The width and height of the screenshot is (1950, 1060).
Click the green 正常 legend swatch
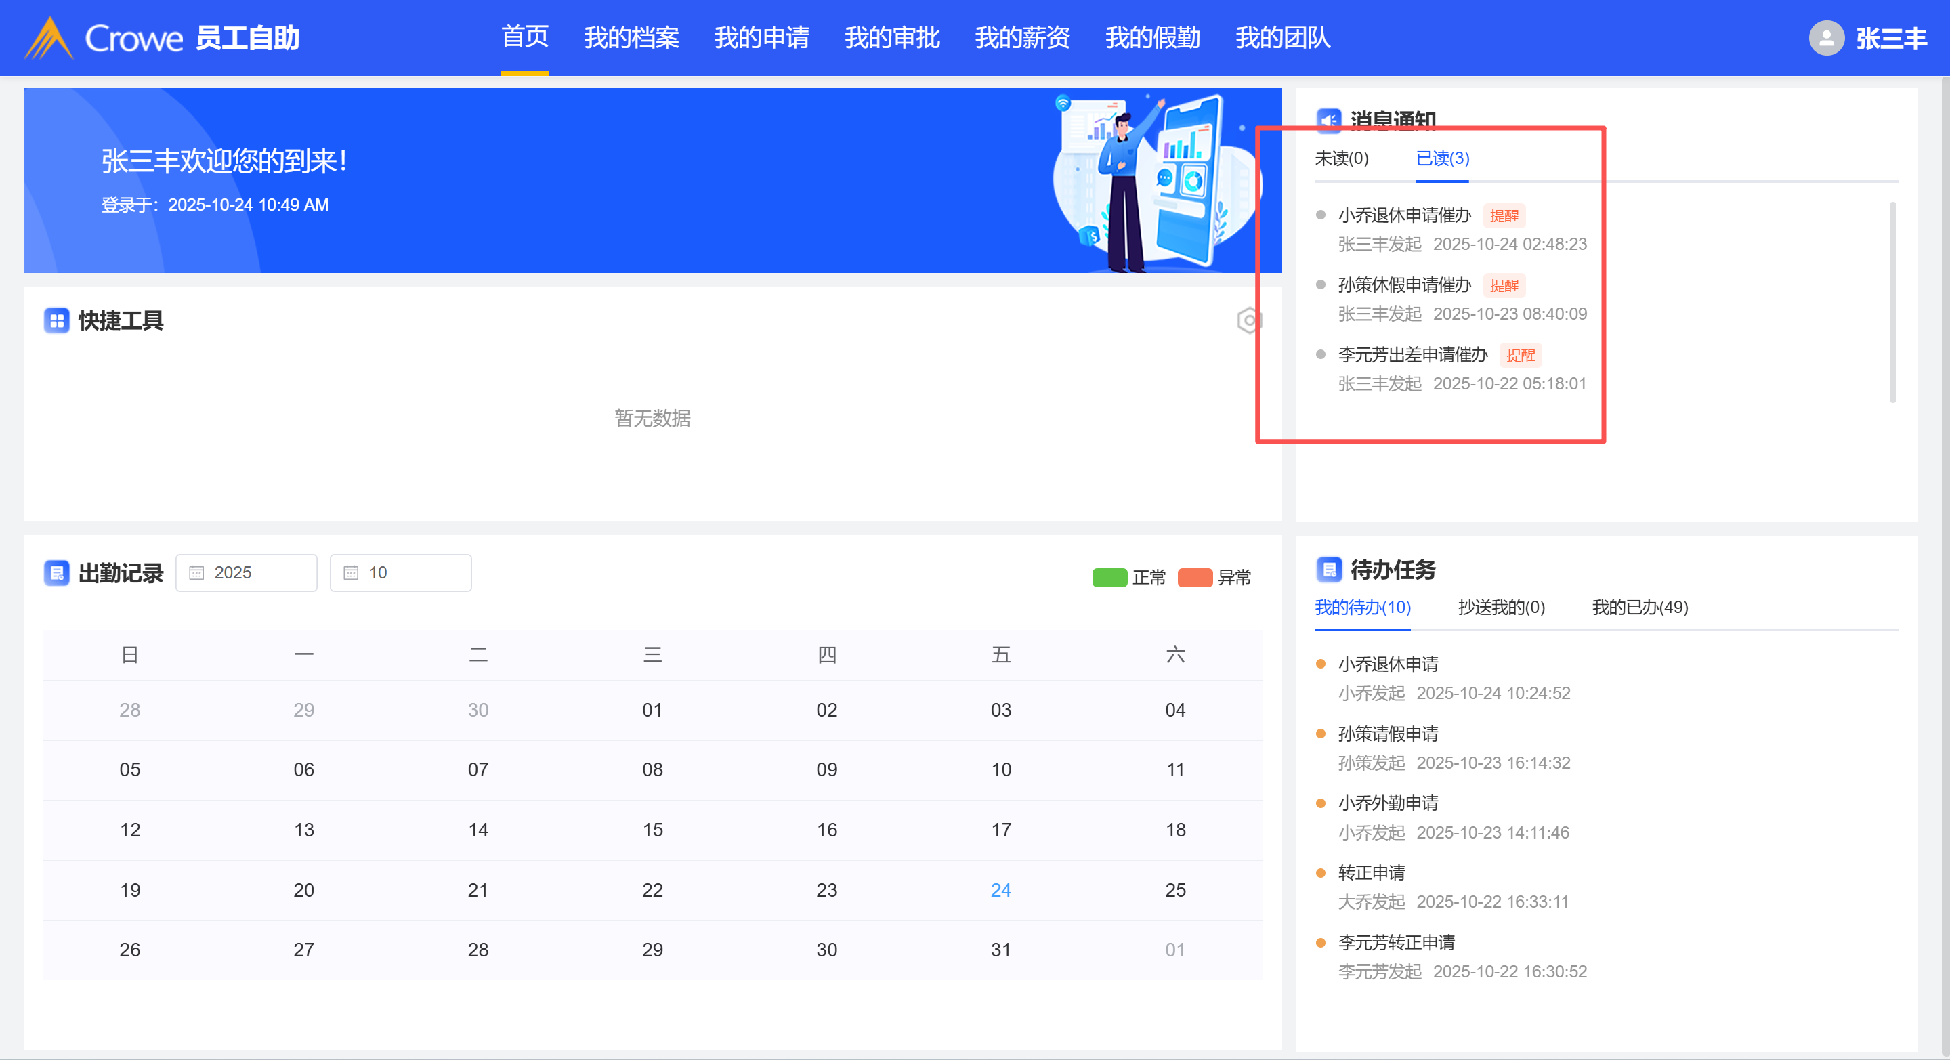[x=1109, y=578]
